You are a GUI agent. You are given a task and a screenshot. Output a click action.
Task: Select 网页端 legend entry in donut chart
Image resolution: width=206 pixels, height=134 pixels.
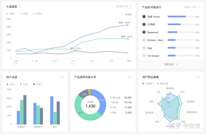[x=114, y=103]
